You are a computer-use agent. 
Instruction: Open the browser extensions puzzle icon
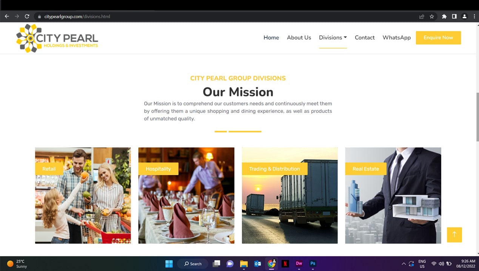click(444, 17)
